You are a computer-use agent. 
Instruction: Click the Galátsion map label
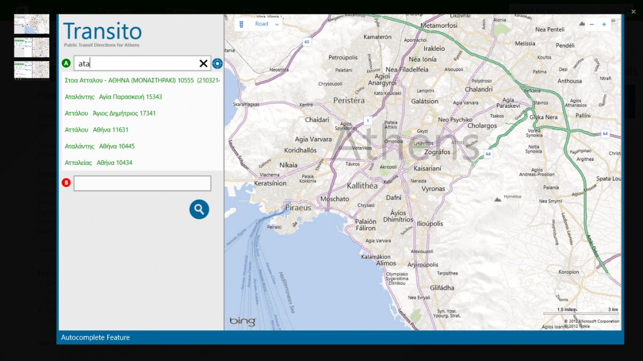pyautogui.click(x=424, y=101)
